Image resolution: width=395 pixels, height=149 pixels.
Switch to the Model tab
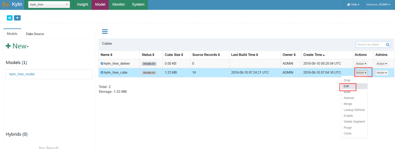(x=101, y=5)
